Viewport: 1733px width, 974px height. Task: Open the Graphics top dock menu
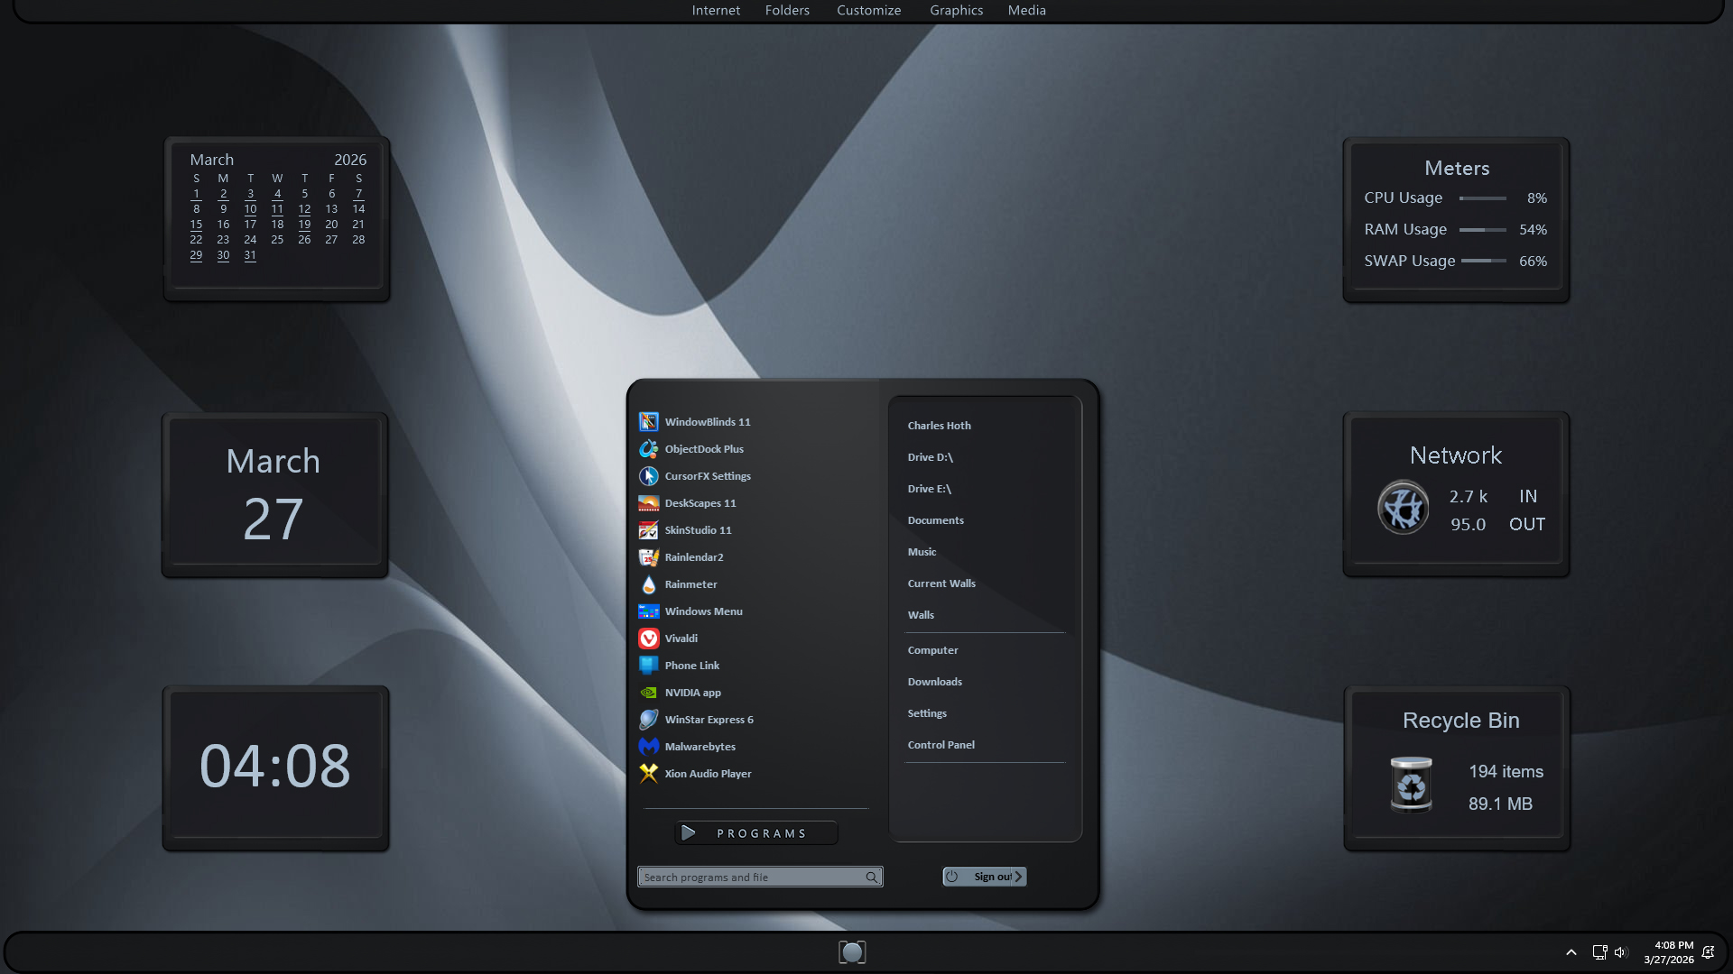(x=956, y=11)
